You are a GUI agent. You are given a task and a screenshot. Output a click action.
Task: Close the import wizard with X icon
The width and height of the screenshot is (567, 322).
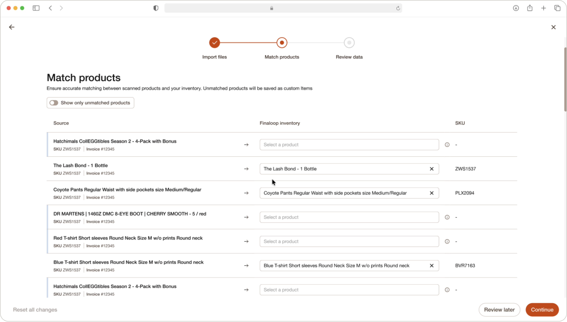(x=553, y=27)
